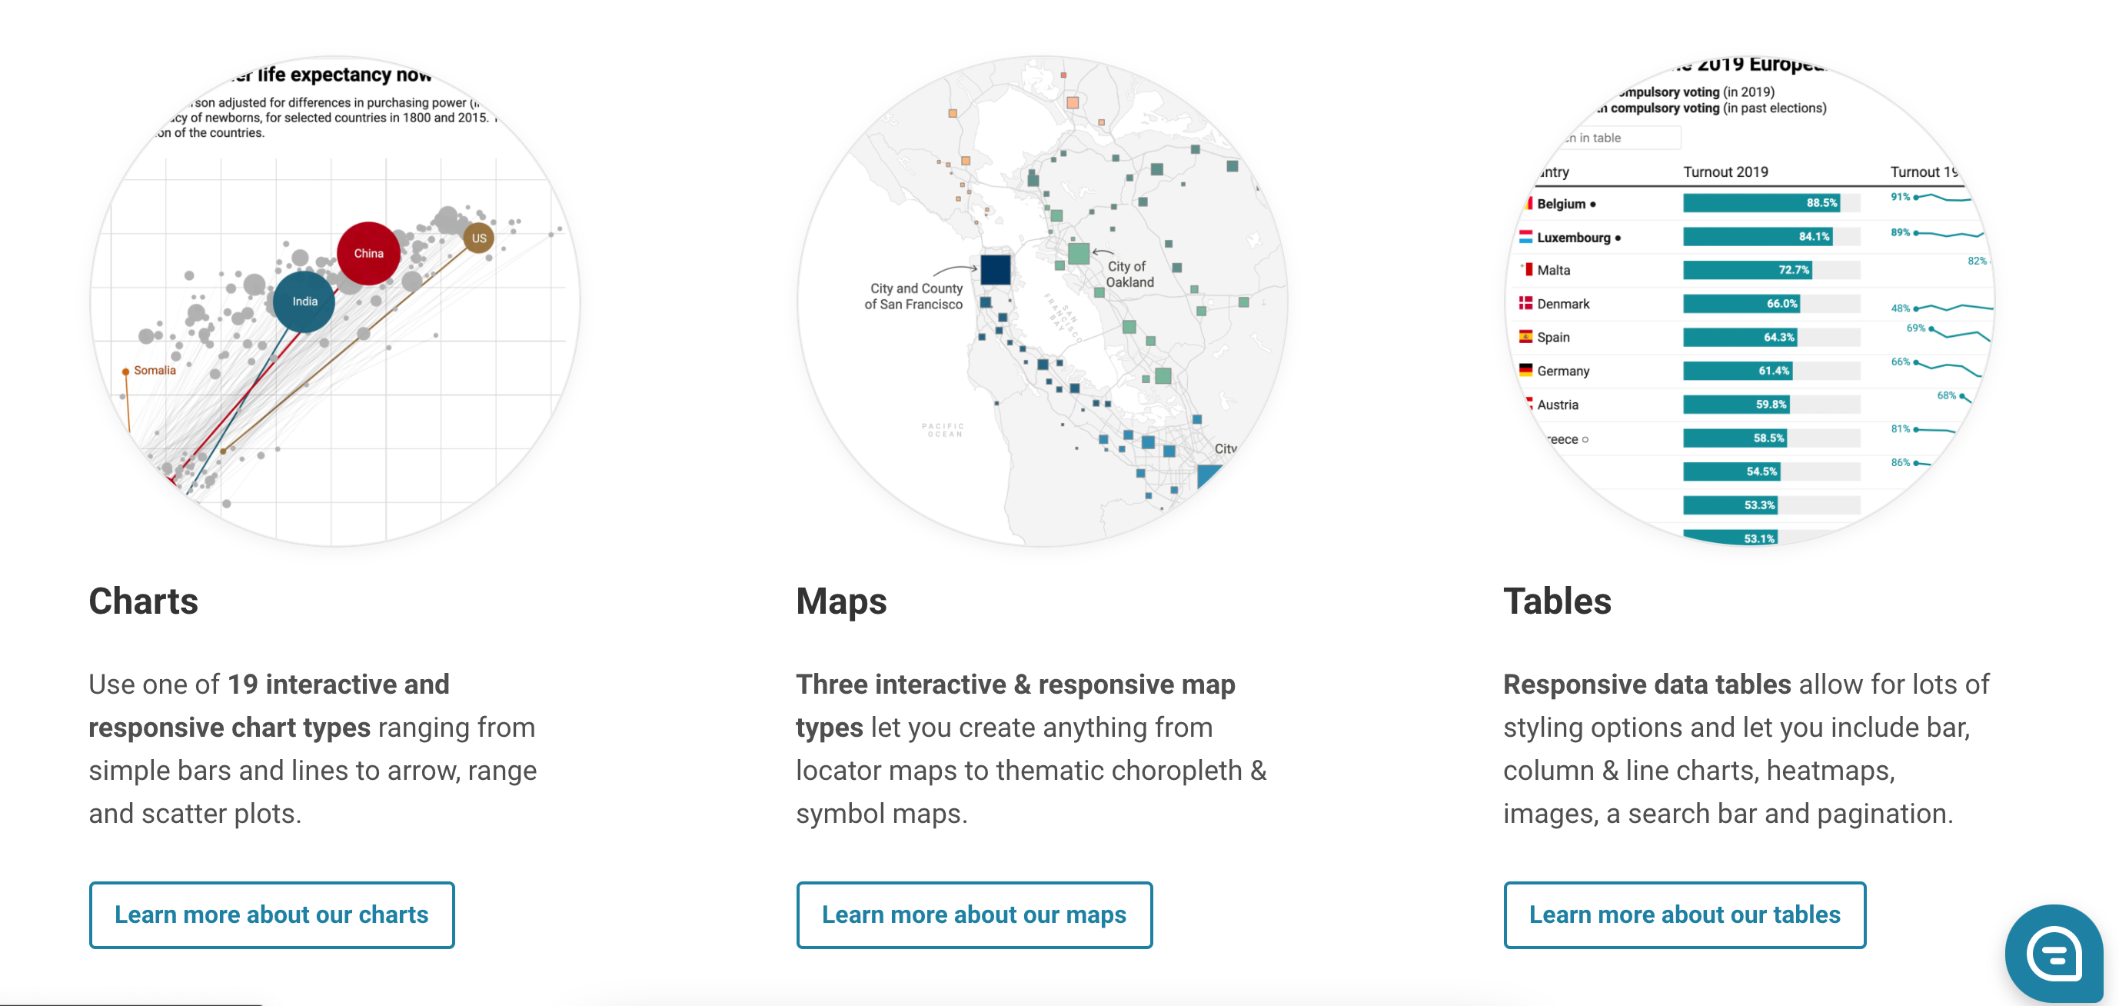
Task: Click Belgium's 88.5% turnout bar
Action: pos(1761,203)
